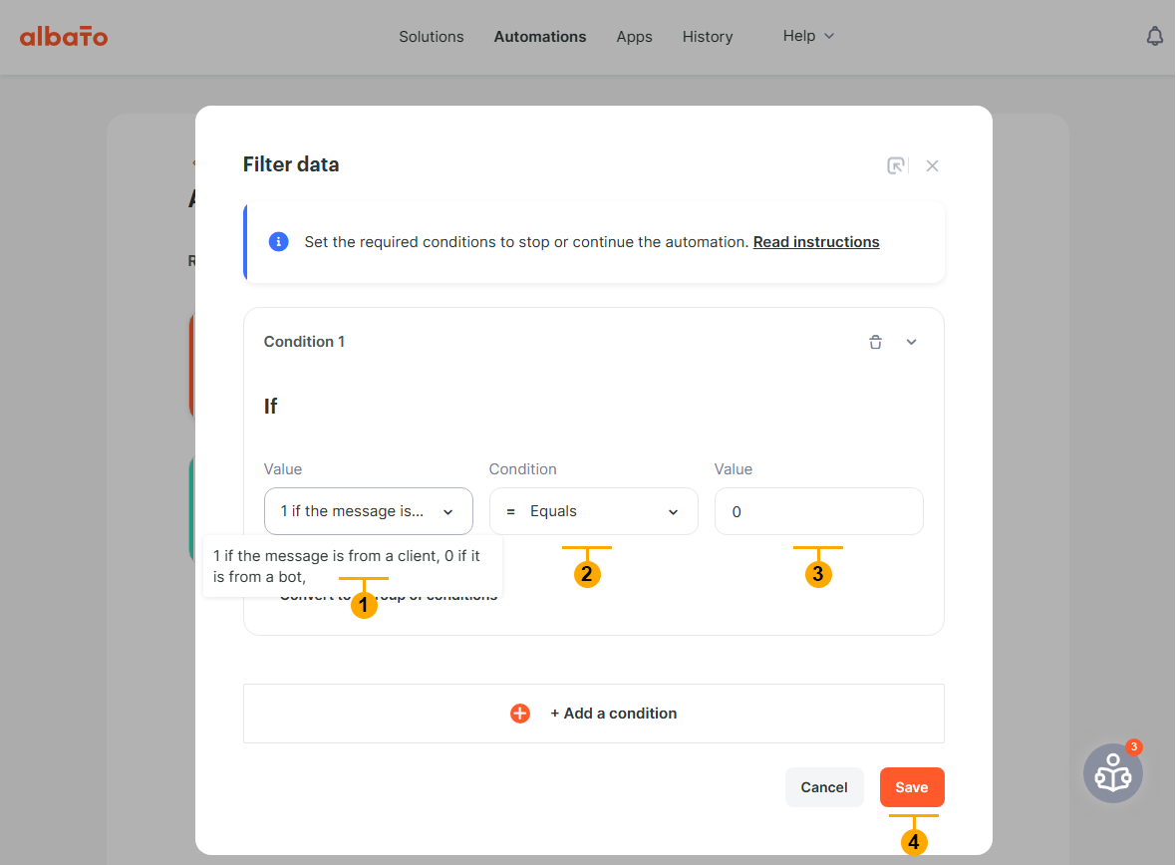The width and height of the screenshot is (1176, 865).
Task: Expand the Help menu
Action: tap(807, 36)
